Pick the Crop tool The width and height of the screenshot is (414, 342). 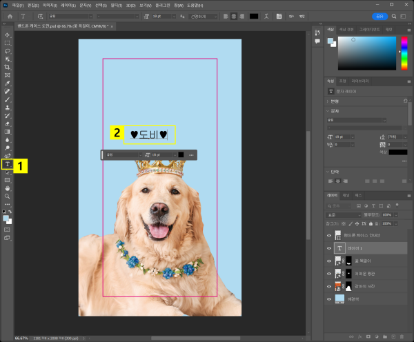click(8, 67)
